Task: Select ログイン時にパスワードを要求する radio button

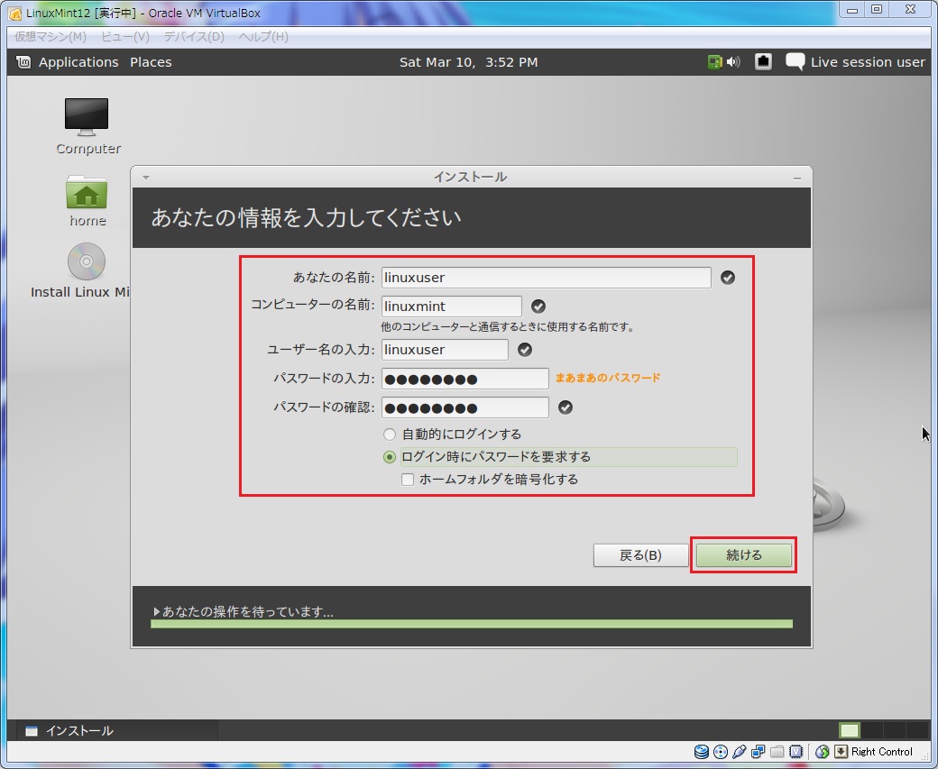Action: point(390,457)
